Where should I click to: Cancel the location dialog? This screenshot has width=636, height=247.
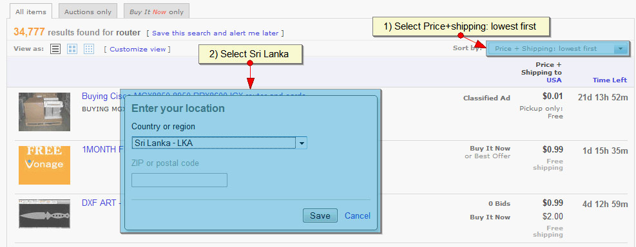(x=358, y=216)
